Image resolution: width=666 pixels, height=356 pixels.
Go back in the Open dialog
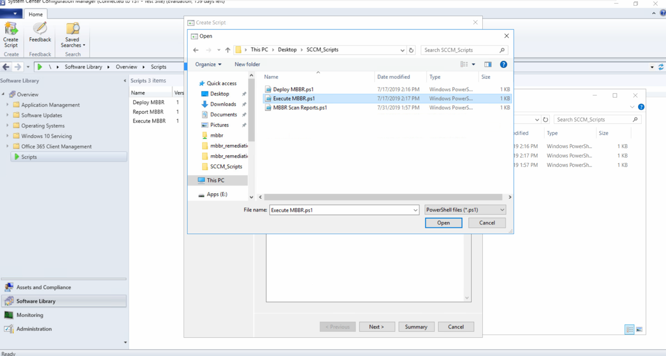coord(196,50)
